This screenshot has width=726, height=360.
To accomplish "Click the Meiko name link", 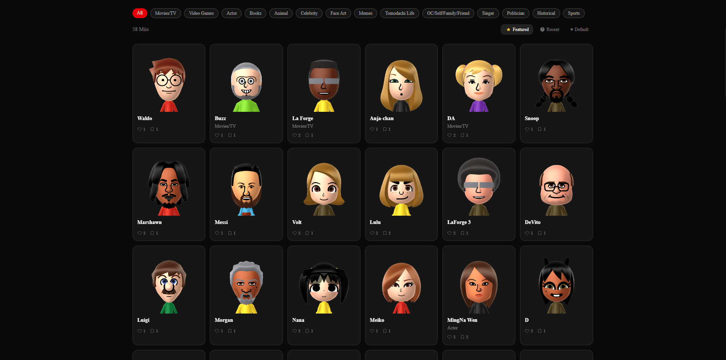I will pyautogui.click(x=377, y=320).
